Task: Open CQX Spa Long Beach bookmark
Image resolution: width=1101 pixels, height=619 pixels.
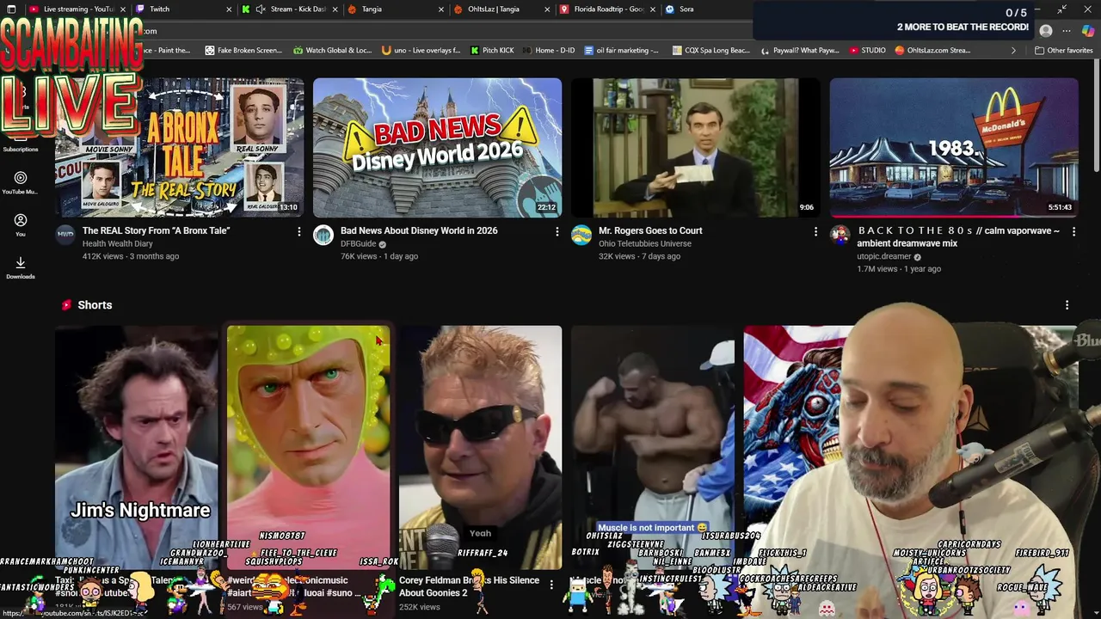Action: 711,50
